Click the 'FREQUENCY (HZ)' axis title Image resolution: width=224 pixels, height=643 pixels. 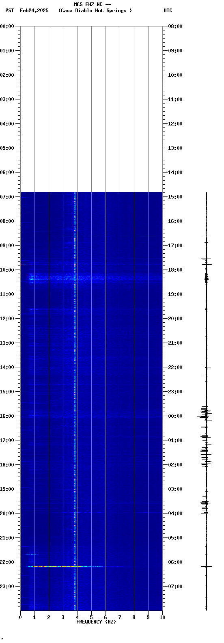click(x=96, y=622)
